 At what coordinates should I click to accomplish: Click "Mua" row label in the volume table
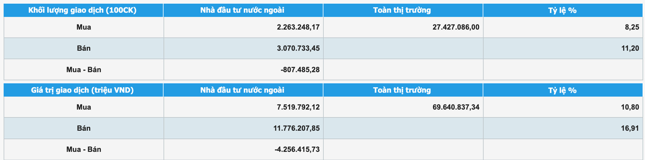tap(84, 27)
